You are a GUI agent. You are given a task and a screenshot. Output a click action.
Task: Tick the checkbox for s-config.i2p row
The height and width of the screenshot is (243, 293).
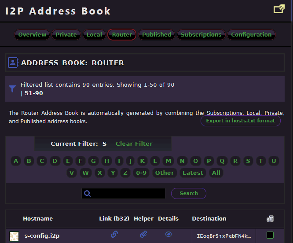click(270, 235)
